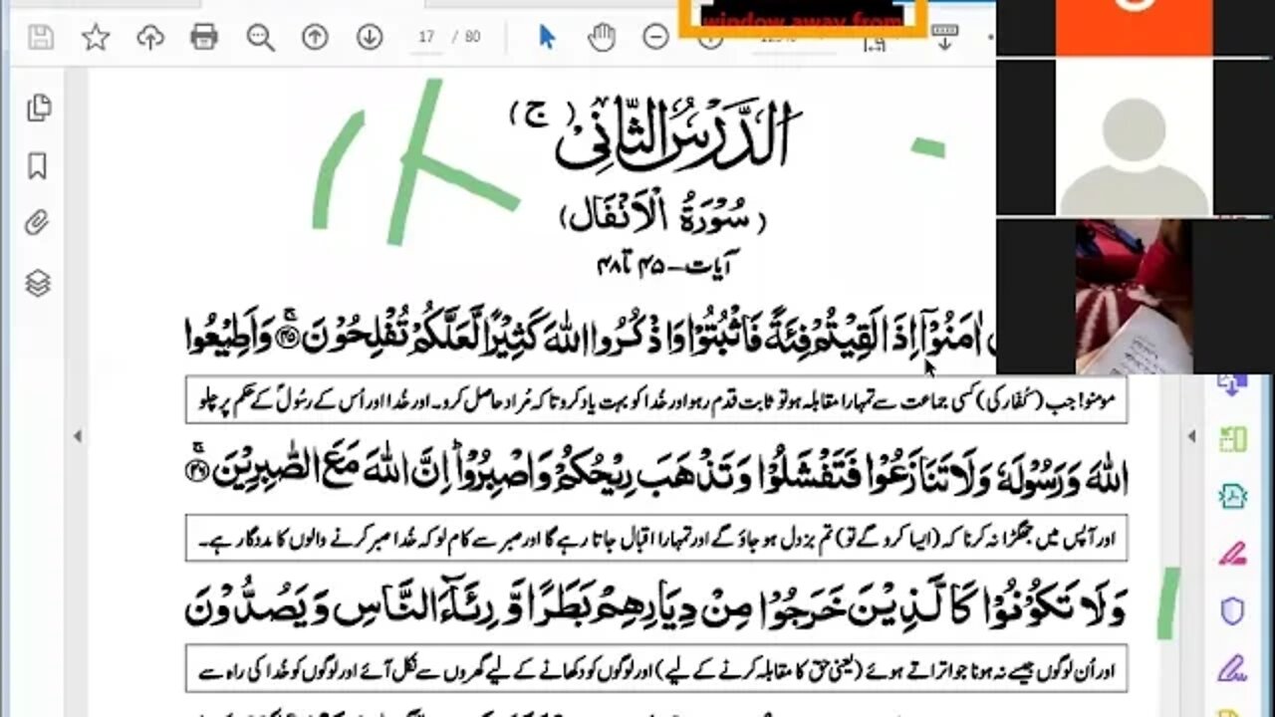Open the Redact tool
Image resolution: width=1275 pixels, height=717 pixels.
(x=1232, y=553)
